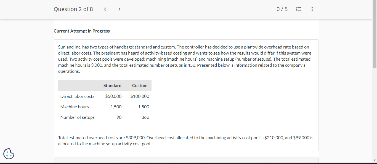Click the Current Attempt in Progress label
This screenshot has height=164, width=377.
[82, 31]
